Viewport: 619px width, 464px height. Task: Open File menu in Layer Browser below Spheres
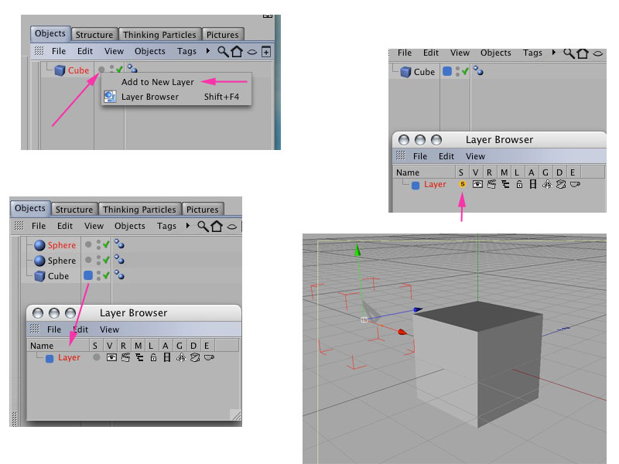[x=54, y=329]
